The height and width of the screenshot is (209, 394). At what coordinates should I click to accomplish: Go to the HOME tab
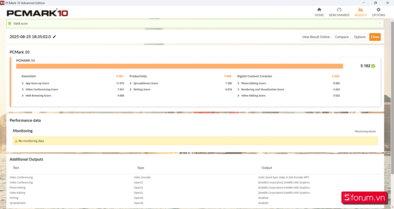319,12
